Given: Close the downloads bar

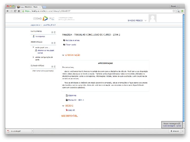Looking at the screenshot, I should pos(183,131).
